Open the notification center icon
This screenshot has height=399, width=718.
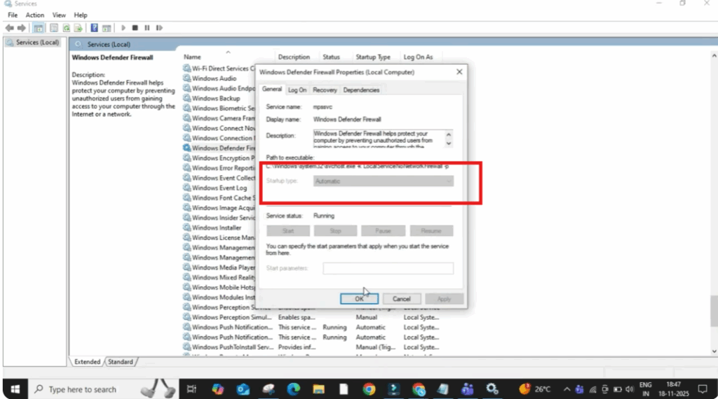coord(703,389)
